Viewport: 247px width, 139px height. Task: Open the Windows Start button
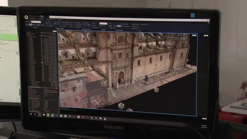coord(31,114)
